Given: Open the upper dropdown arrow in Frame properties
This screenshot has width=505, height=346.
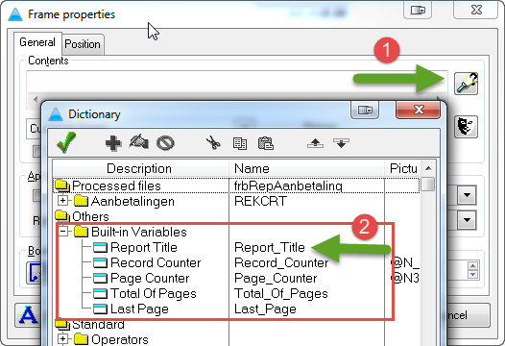Looking at the screenshot, I should pyautogui.click(x=467, y=195).
